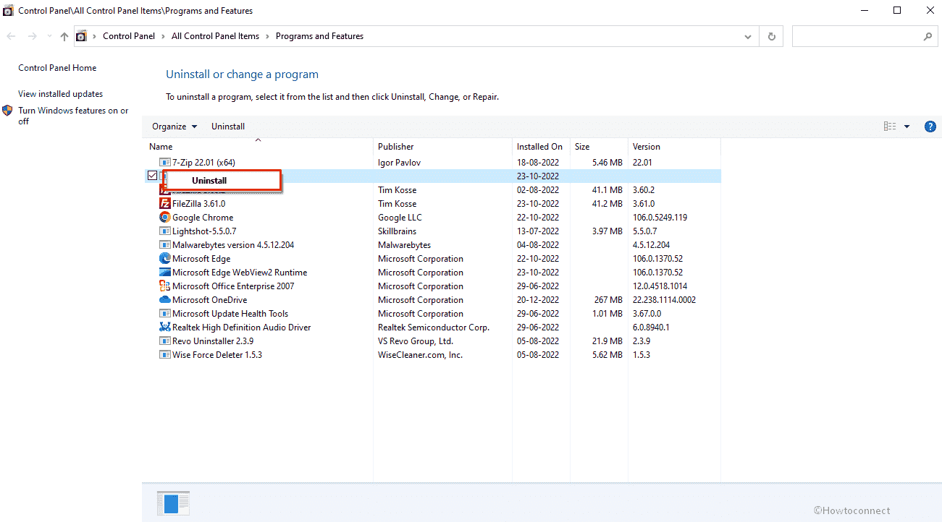Click the 7-Zip 22.01 program icon
This screenshot has height=522, width=942.
point(165,163)
